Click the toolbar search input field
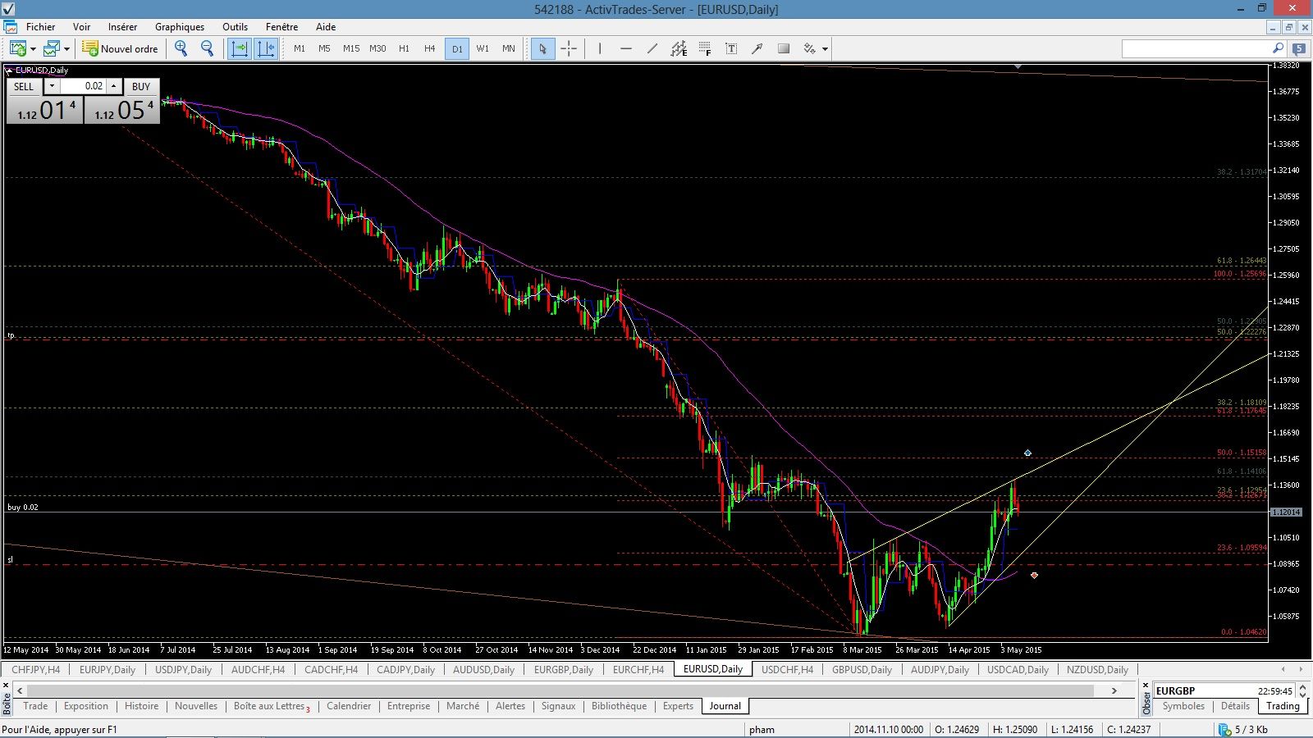The width and height of the screenshot is (1313, 738). (x=1196, y=48)
